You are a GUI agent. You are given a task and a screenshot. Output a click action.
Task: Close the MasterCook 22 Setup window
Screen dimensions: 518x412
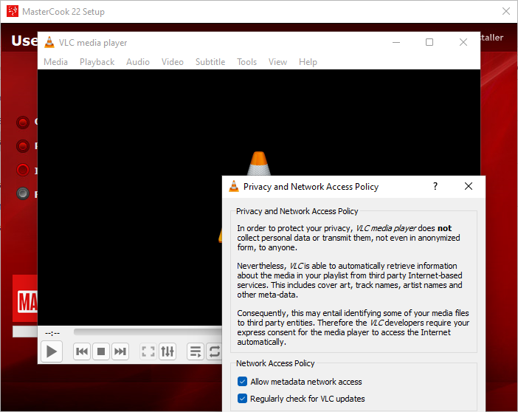click(505, 11)
